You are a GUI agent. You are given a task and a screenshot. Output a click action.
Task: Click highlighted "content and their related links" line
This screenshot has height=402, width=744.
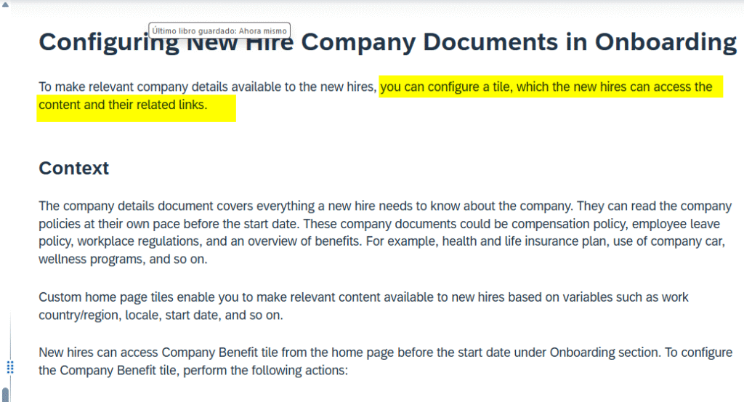pos(123,105)
